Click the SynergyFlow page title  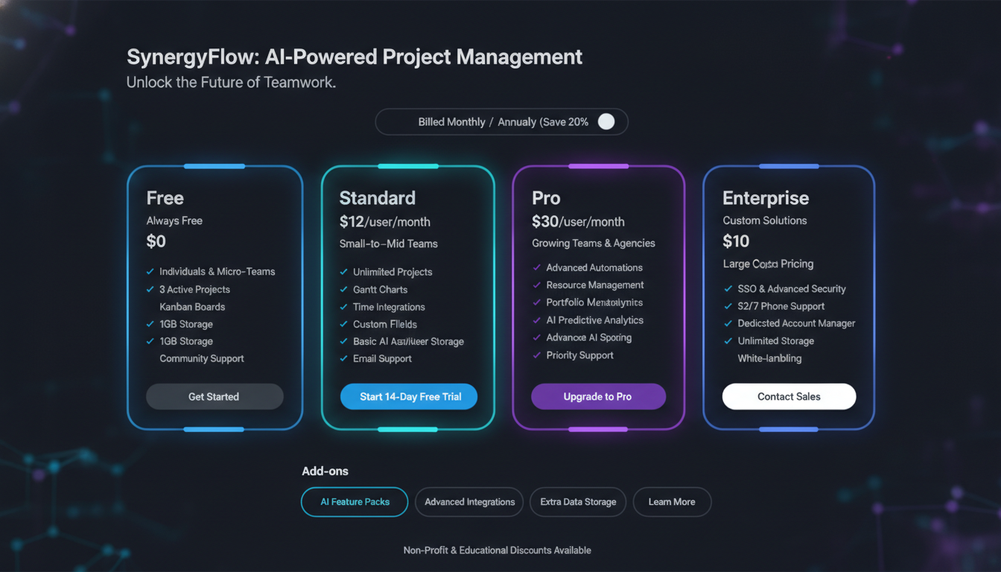click(x=355, y=57)
